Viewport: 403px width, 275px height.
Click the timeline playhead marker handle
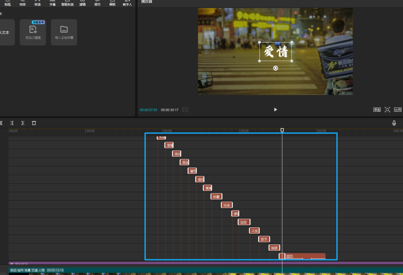coord(282,130)
